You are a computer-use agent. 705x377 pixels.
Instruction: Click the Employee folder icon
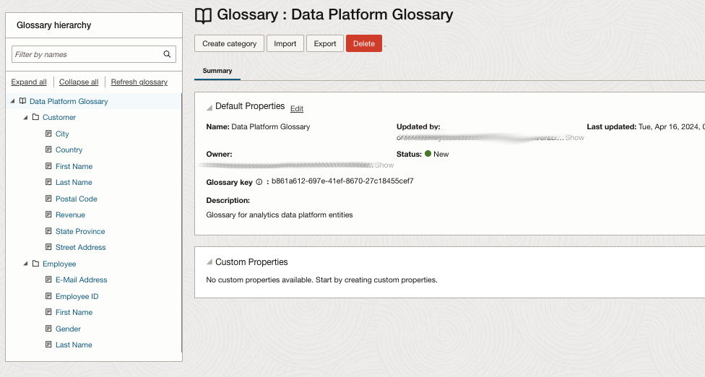pos(35,264)
